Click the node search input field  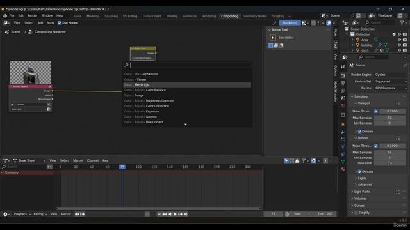tap(187, 65)
